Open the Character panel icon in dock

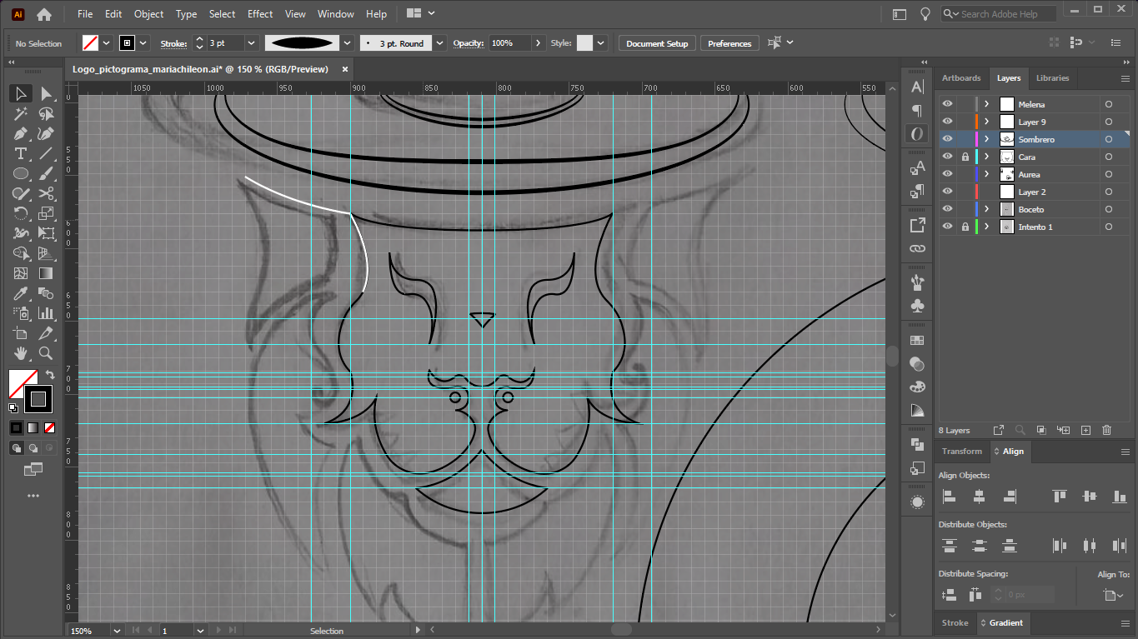917,87
